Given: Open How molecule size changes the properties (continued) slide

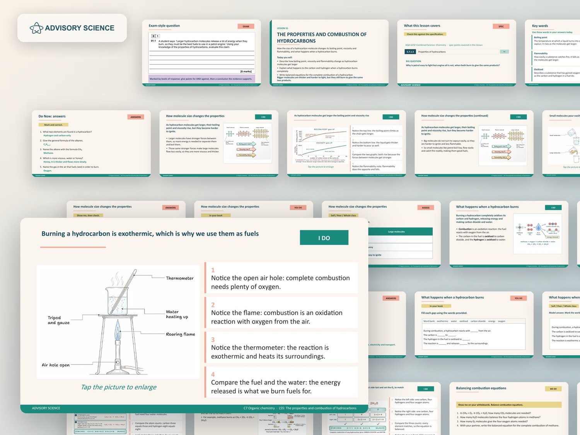Looking at the screenshot, I should click(x=474, y=144).
